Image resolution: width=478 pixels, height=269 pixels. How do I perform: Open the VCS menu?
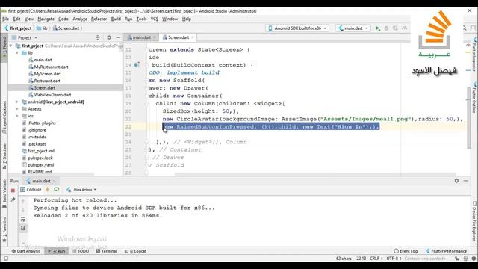(155, 19)
